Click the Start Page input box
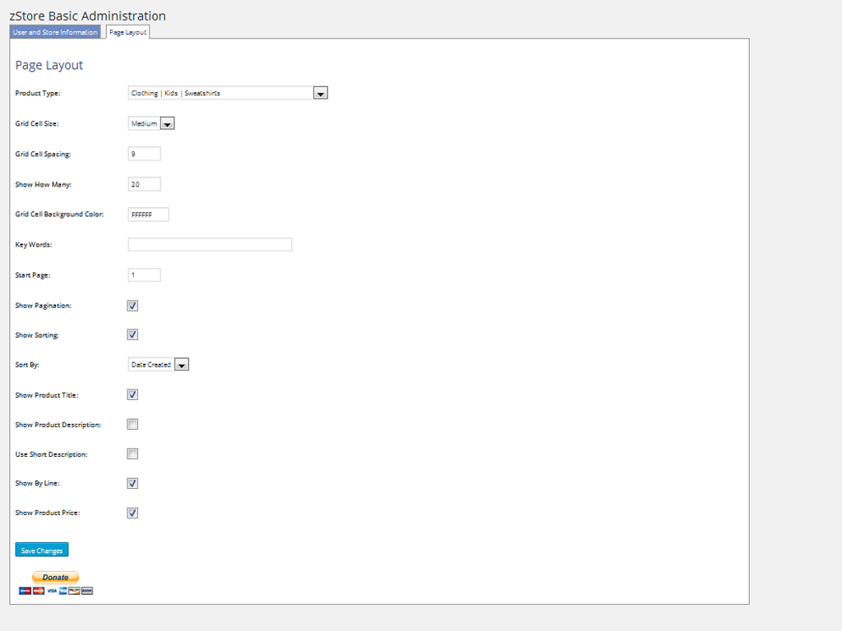The width and height of the screenshot is (842, 631). (x=145, y=275)
